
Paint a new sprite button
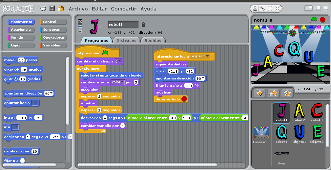click(x=259, y=93)
